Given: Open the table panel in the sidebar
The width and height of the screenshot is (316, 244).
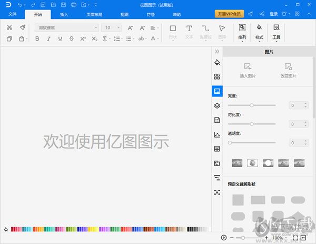Looking at the screenshot, I should [216, 149].
